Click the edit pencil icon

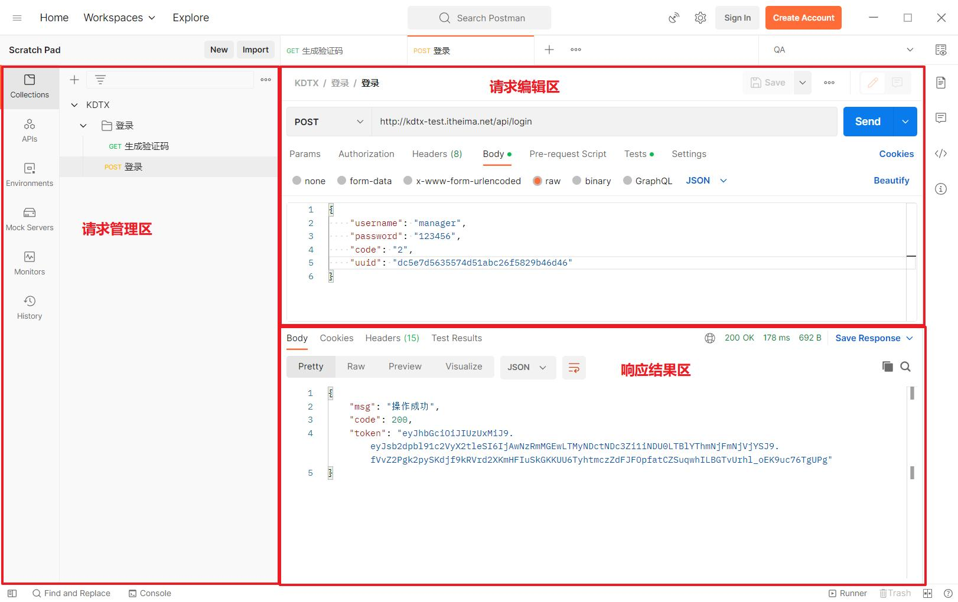tap(872, 83)
